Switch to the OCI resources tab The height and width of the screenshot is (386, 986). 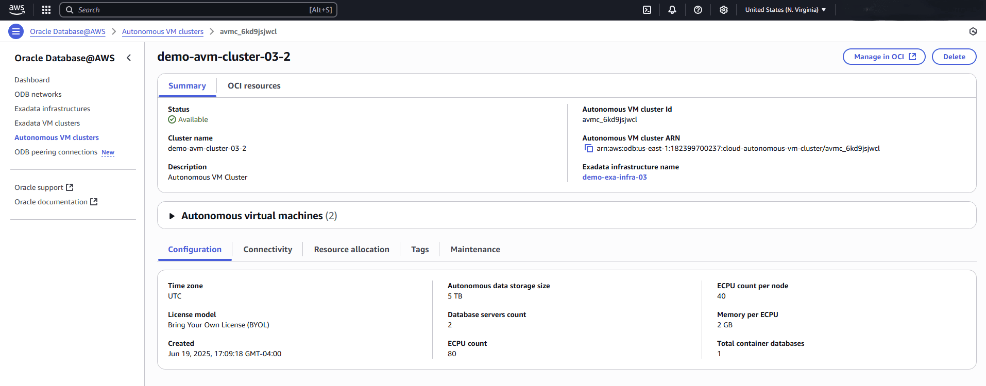tap(254, 86)
